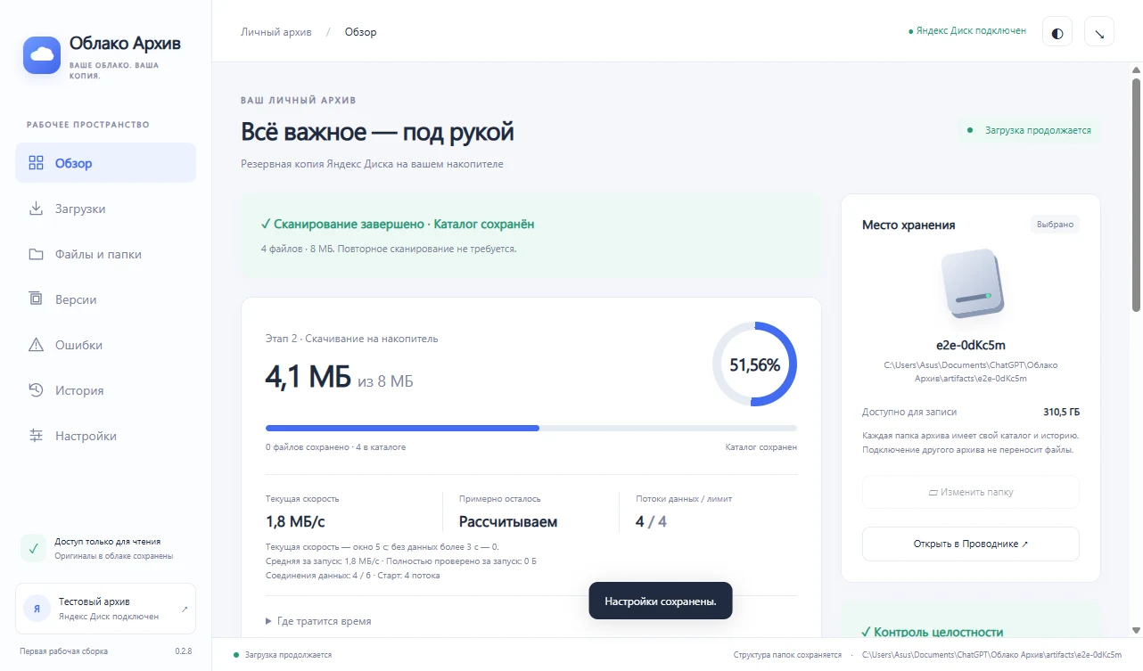The image size is (1143, 671).
Task: Click the Обзор grid icon in sidebar
Action: click(37, 163)
